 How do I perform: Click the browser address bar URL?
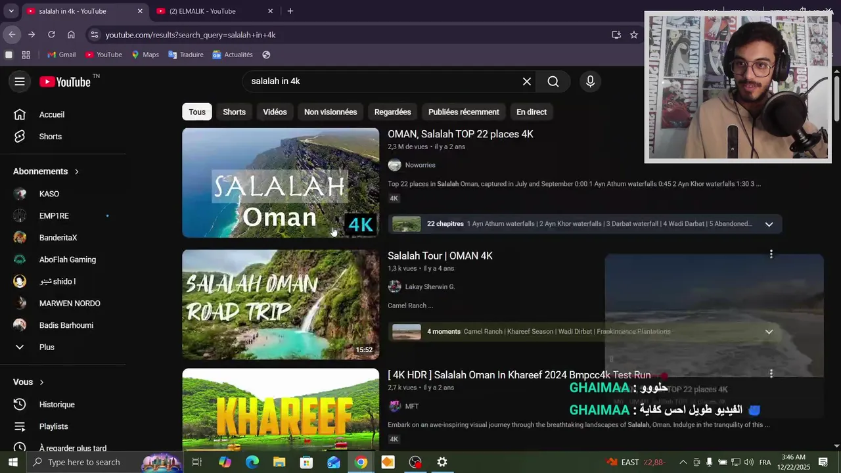click(191, 35)
